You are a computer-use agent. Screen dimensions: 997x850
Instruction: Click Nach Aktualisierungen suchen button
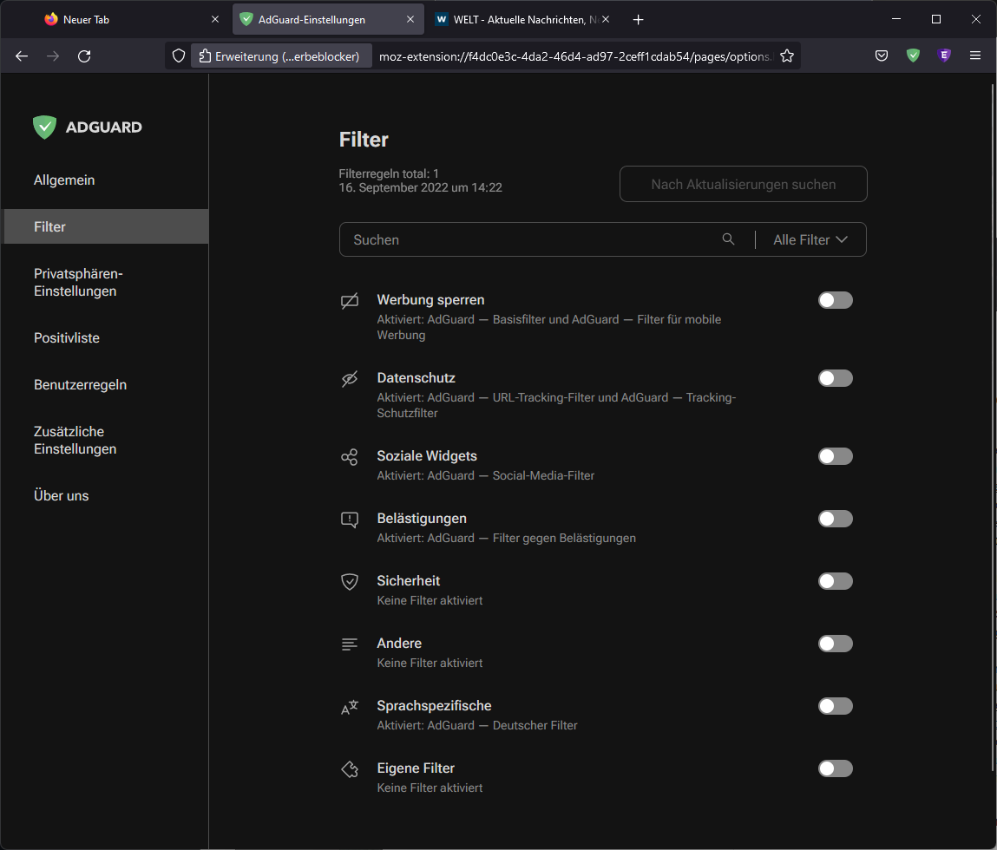coord(743,184)
